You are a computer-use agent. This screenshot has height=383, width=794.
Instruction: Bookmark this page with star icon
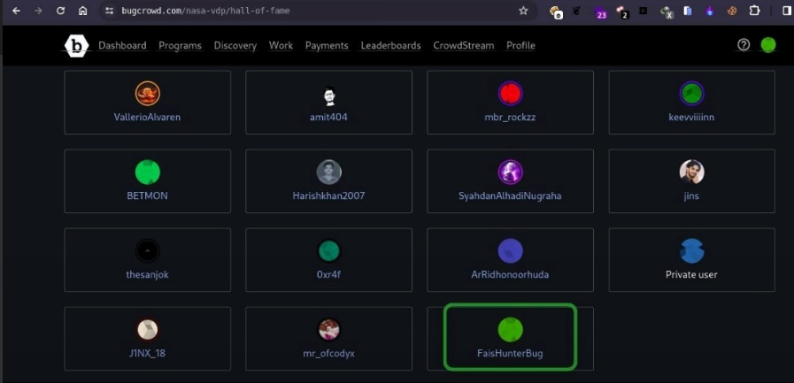click(x=523, y=11)
